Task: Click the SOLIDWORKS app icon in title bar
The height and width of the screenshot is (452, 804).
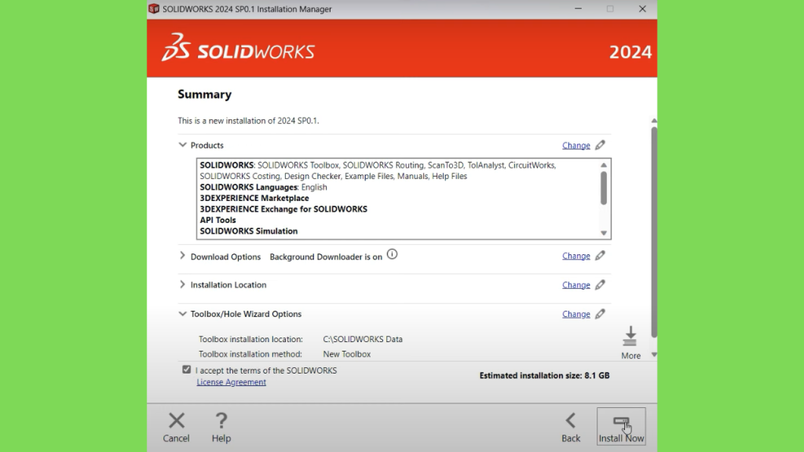Action: click(x=154, y=9)
